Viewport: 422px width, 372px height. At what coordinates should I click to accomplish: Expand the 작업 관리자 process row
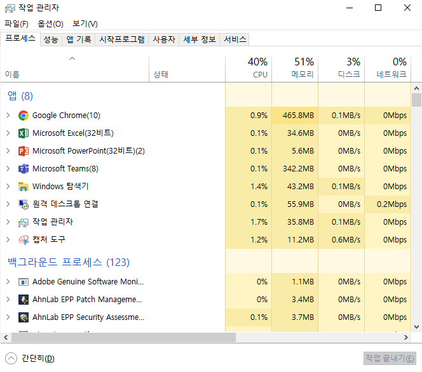coord(8,222)
